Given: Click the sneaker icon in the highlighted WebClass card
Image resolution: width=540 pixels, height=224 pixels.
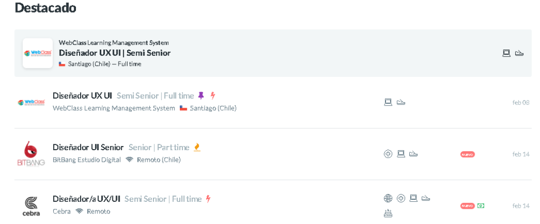Looking at the screenshot, I should [519, 53].
